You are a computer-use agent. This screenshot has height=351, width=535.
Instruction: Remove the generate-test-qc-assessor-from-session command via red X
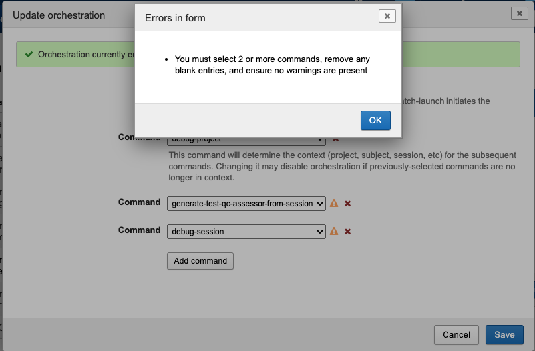347,204
